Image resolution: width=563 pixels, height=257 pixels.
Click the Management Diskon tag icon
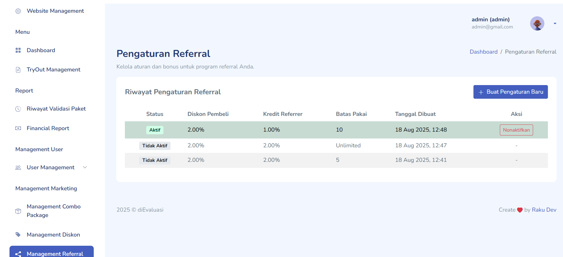18,234
